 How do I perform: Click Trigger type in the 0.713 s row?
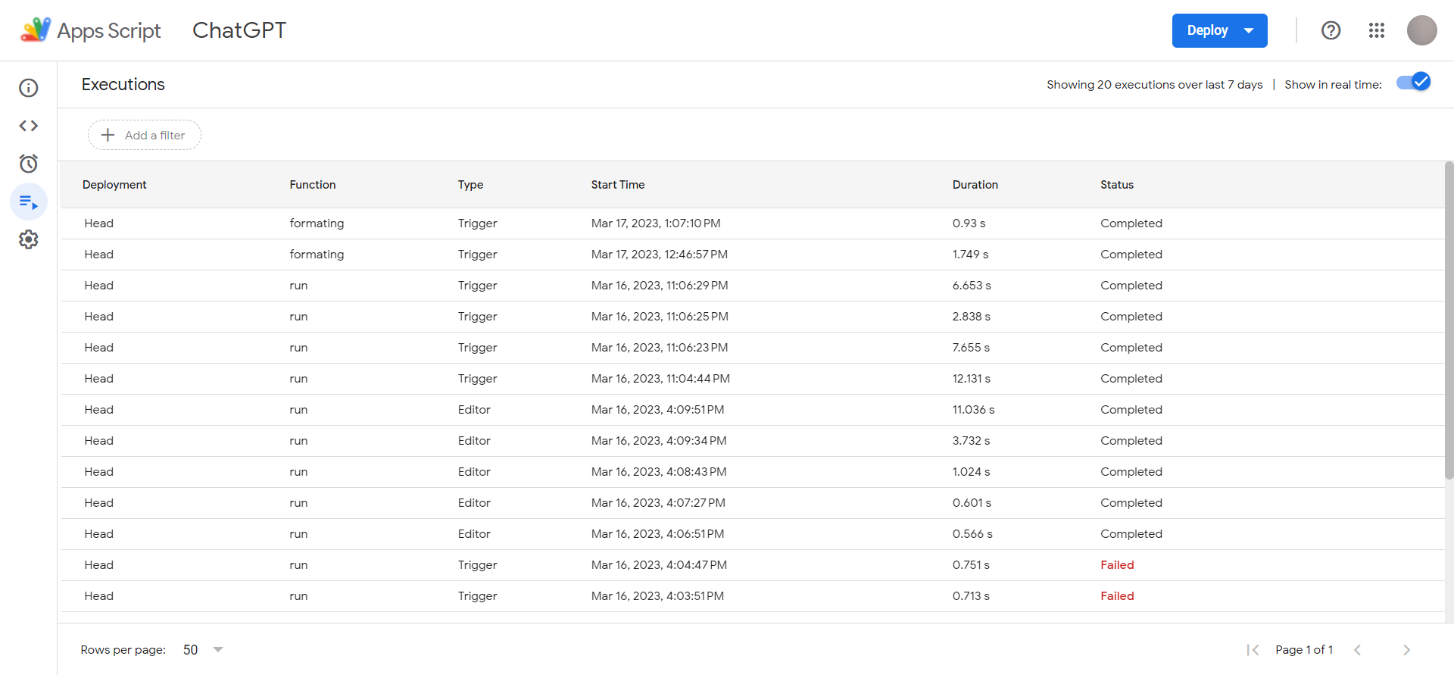tap(477, 596)
